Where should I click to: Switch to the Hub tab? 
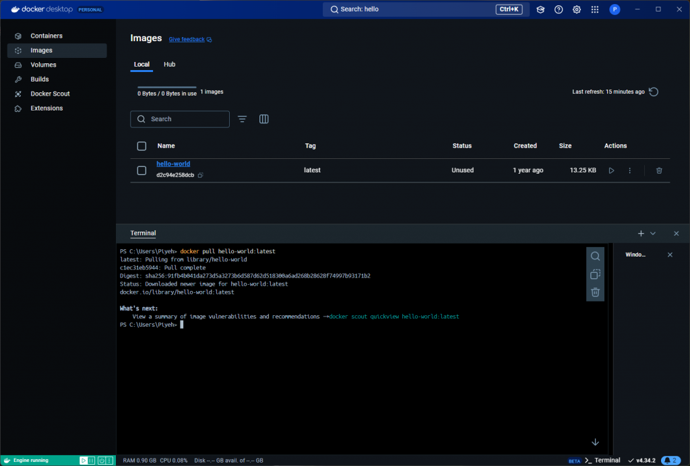(169, 64)
